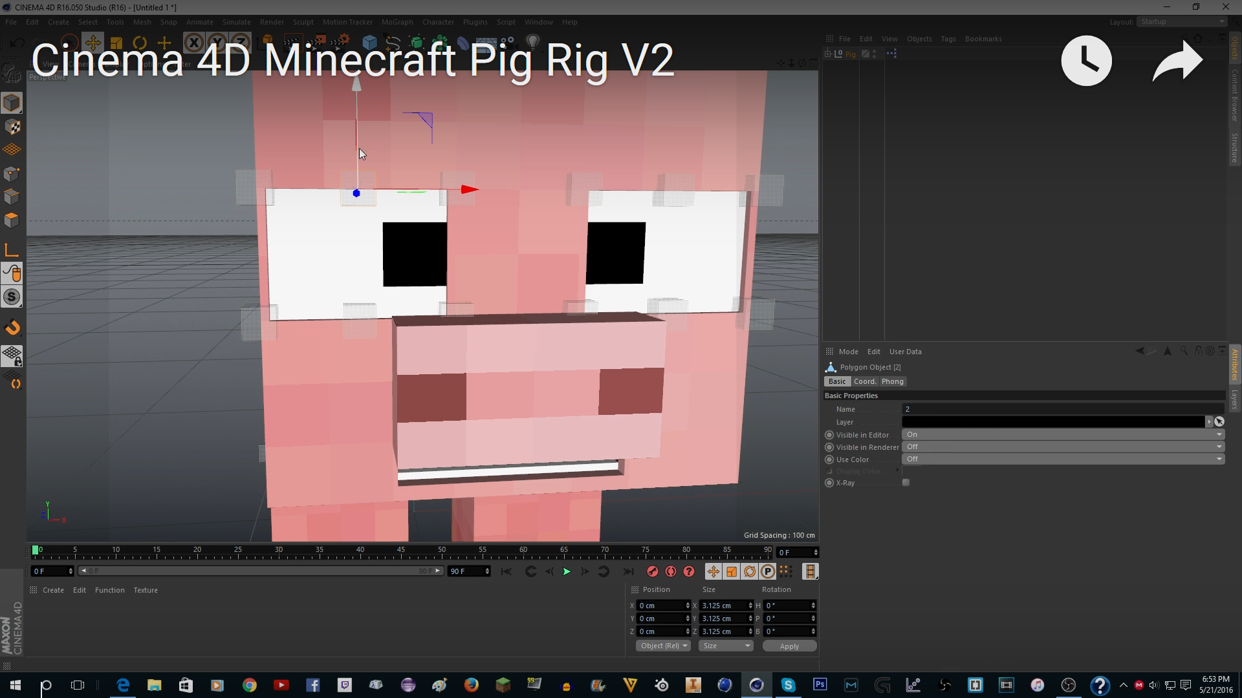The image size is (1242, 698).
Task: Switch to Polygons mode
Action: [12, 220]
